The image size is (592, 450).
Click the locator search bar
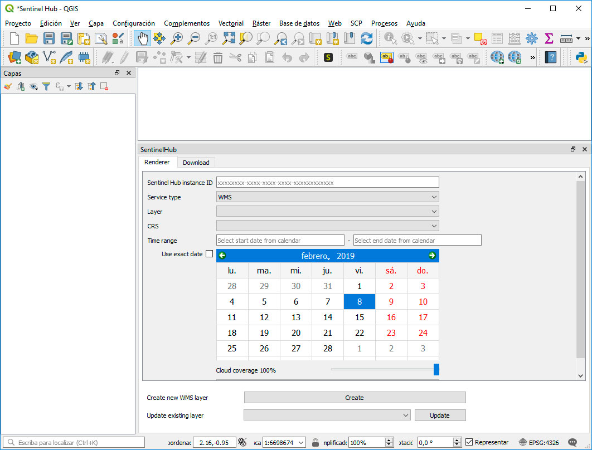pos(74,442)
